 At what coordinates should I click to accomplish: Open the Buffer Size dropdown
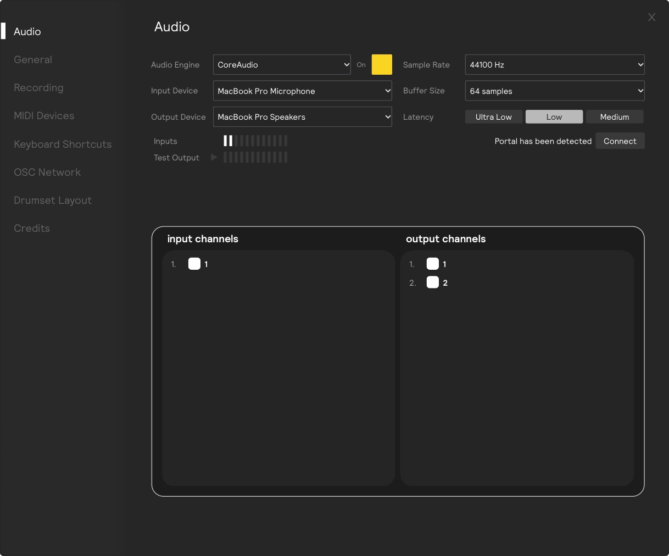[x=555, y=91]
